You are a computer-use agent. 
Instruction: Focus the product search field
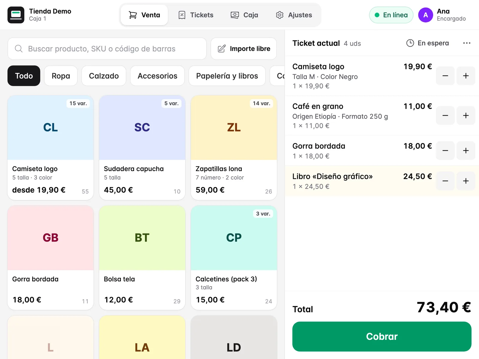click(x=107, y=49)
